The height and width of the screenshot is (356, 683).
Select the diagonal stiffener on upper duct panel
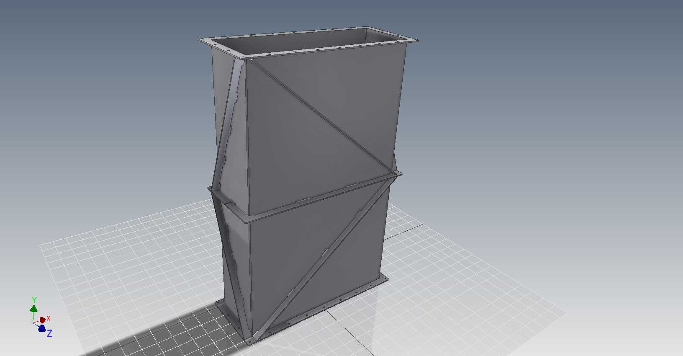pos(322,116)
